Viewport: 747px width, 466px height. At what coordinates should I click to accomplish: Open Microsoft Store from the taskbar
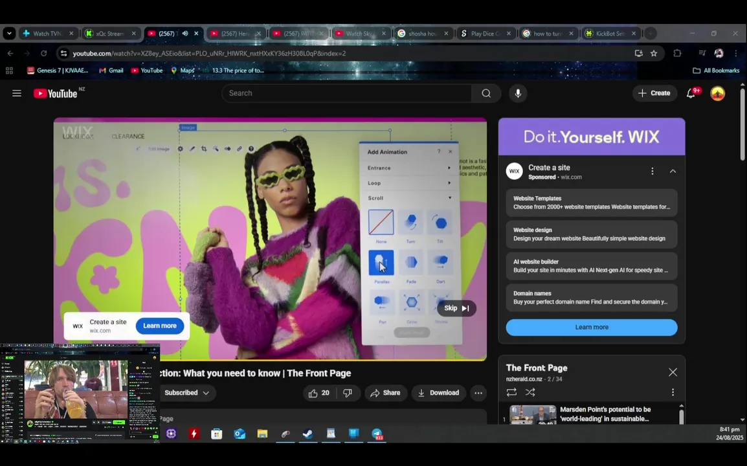(x=217, y=434)
